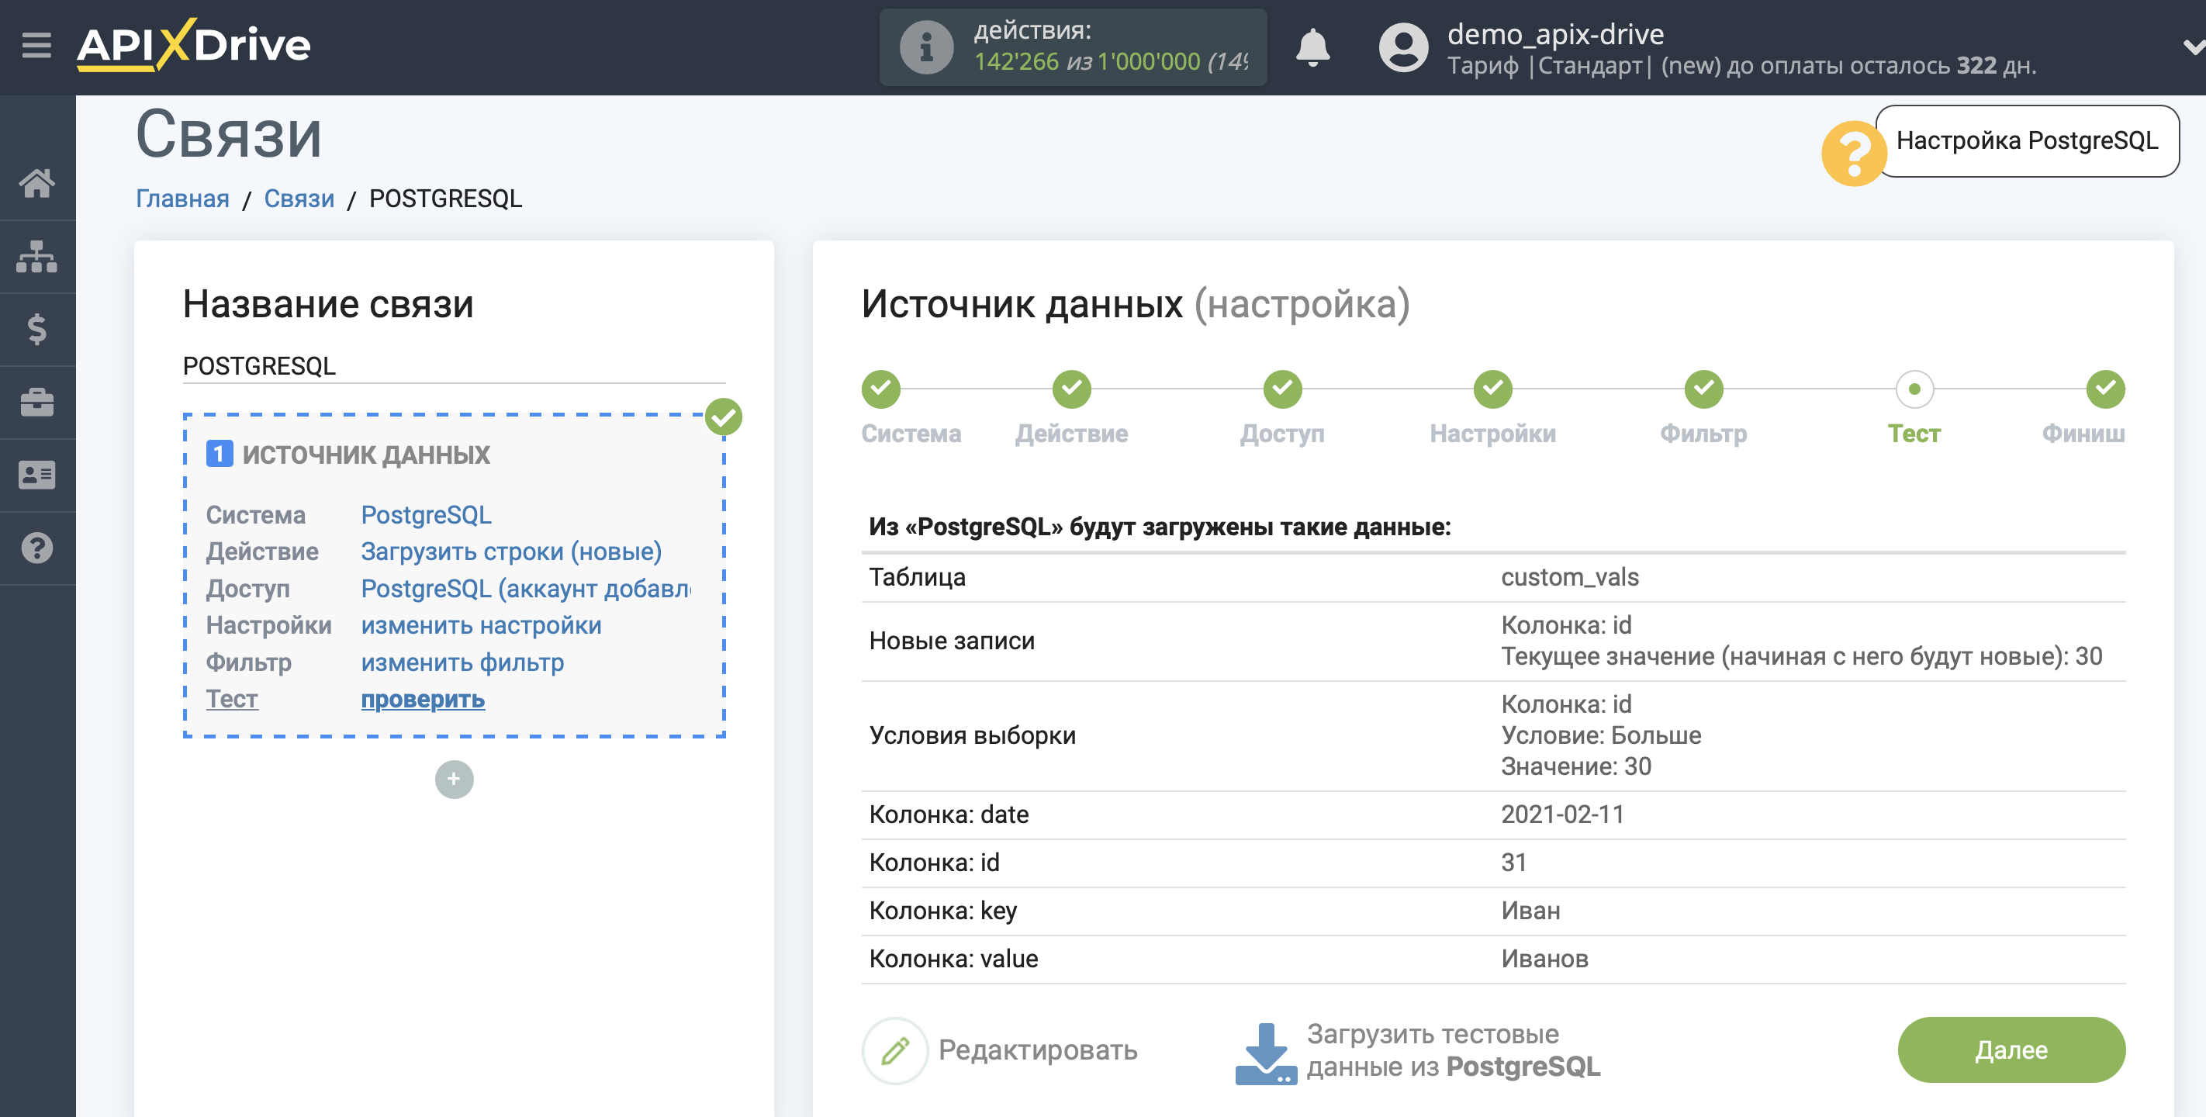The image size is (2206, 1117).
Task: Click the Тест label in source block
Action: (231, 699)
